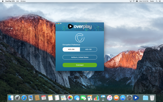Viewport: 163px width, 102px height.
Task: Click the OverPlay play-button logo in header
Action: point(70,26)
